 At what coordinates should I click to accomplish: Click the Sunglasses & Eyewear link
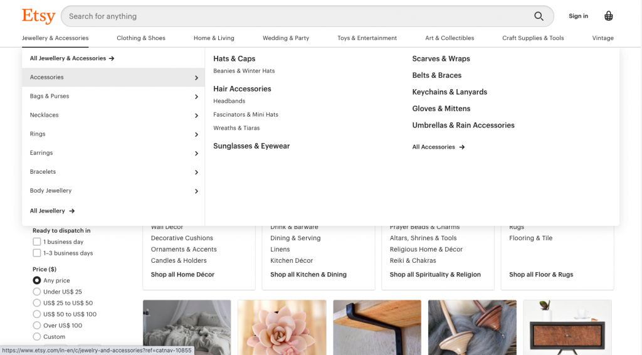click(251, 146)
